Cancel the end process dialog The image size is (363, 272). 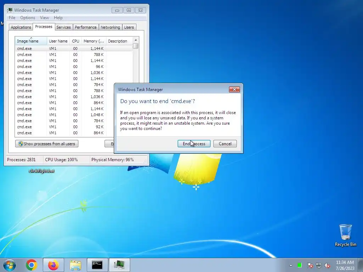225,144
